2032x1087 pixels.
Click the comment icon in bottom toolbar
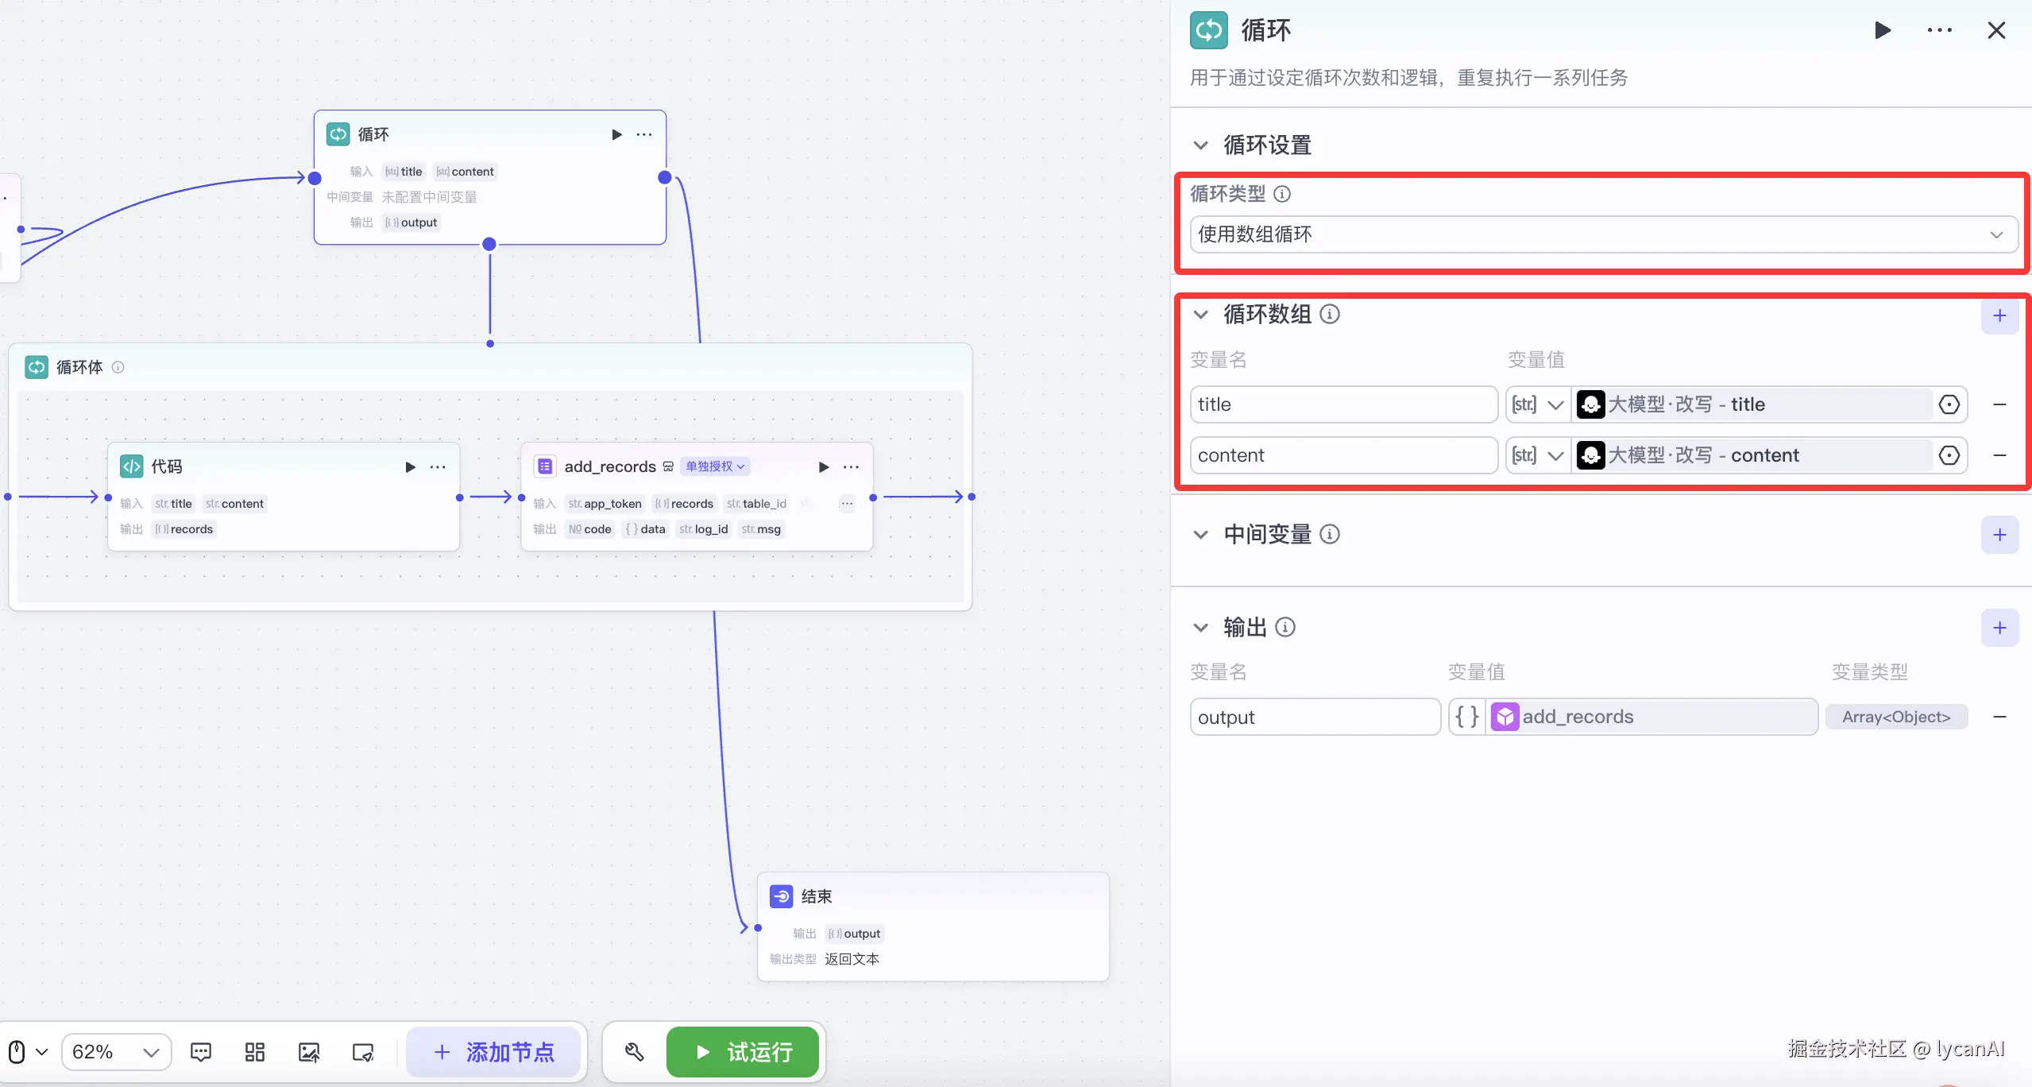coord(201,1052)
